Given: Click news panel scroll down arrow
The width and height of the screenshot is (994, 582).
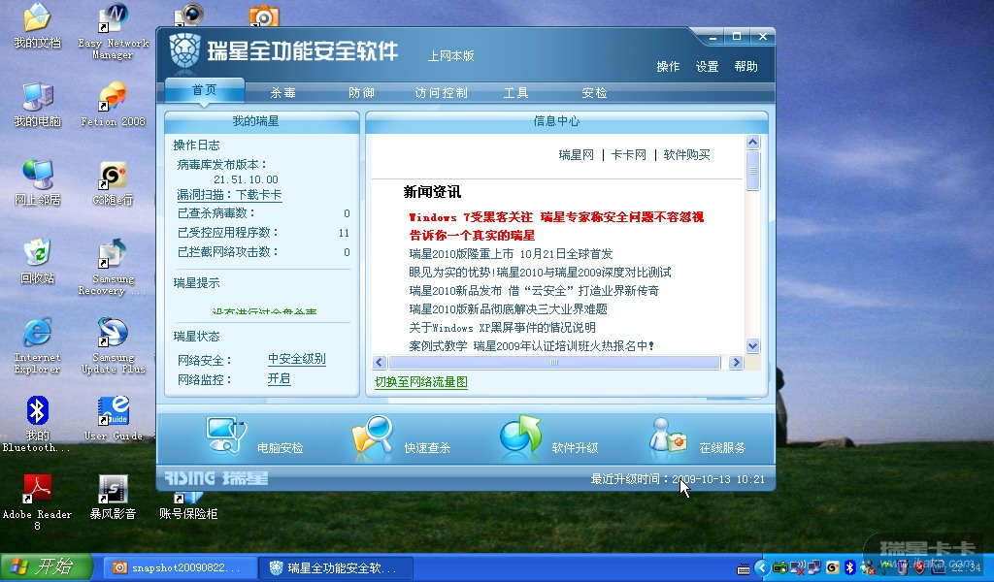Looking at the screenshot, I should pos(752,345).
